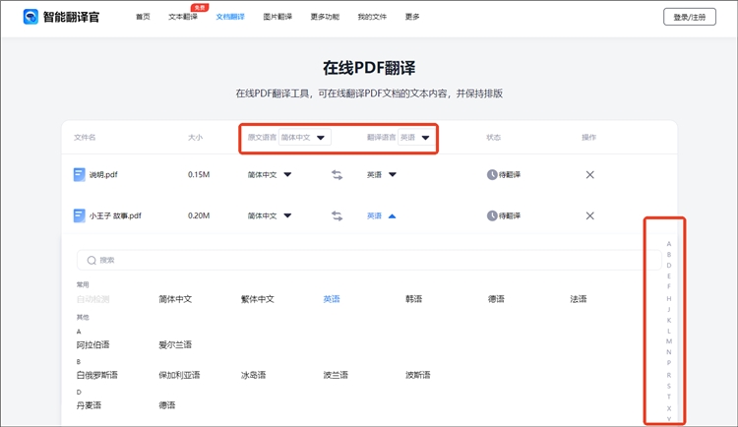Image resolution: width=738 pixels, height=427 pixels.
Task: Jump to letter E in alphabet index
Action: pos(669,276)
